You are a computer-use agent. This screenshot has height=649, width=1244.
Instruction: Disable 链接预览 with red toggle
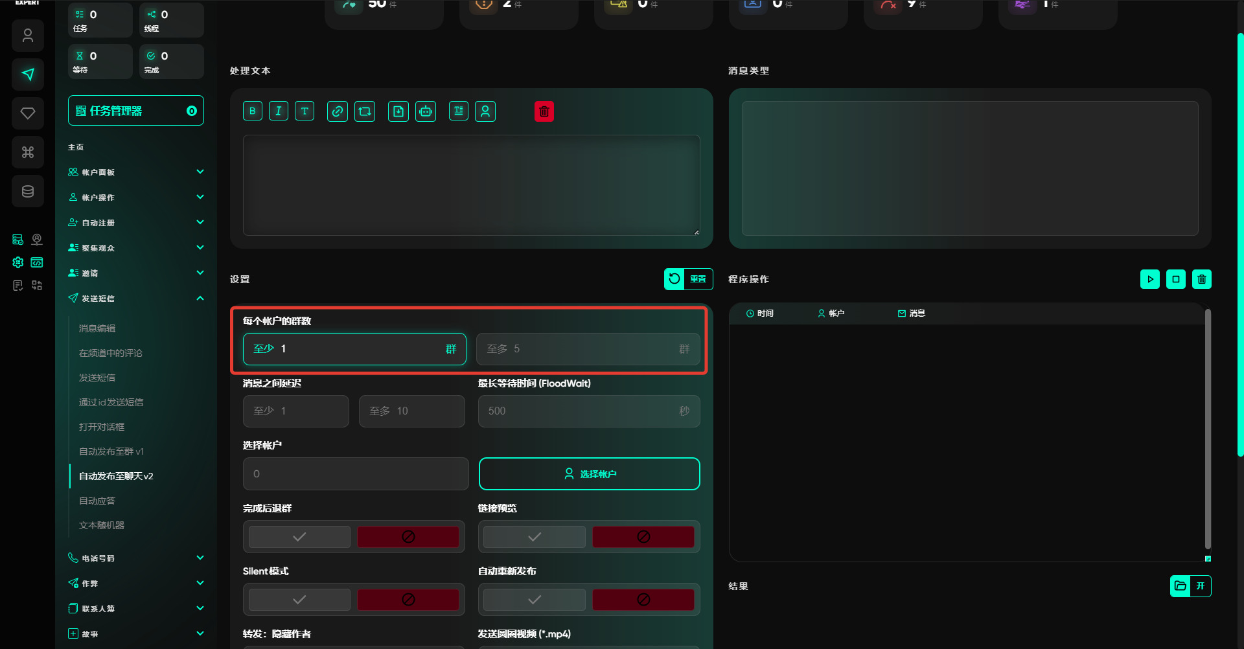(x=643, y=537)
